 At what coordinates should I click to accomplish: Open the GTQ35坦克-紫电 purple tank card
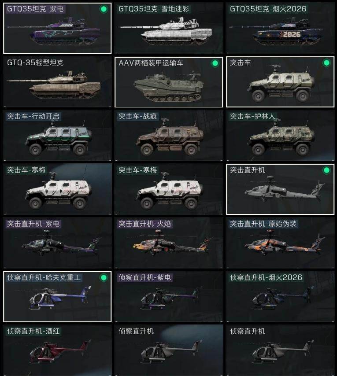(57, 28)
